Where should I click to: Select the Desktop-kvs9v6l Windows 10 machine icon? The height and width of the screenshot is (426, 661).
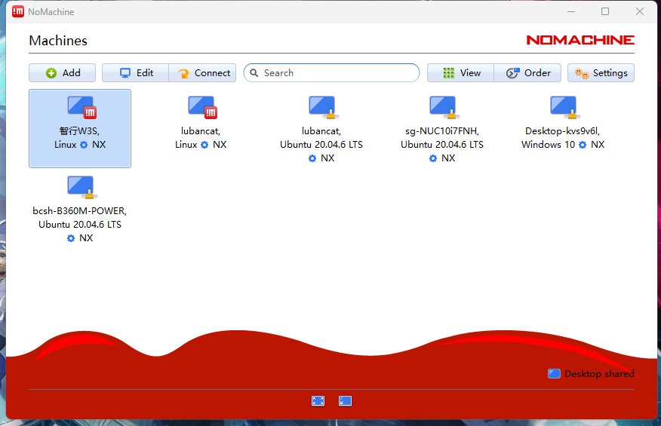click(x=564, y=107)
